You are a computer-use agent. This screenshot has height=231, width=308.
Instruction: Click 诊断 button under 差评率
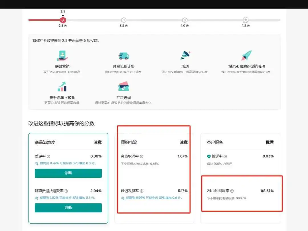[x=68, y=173]
